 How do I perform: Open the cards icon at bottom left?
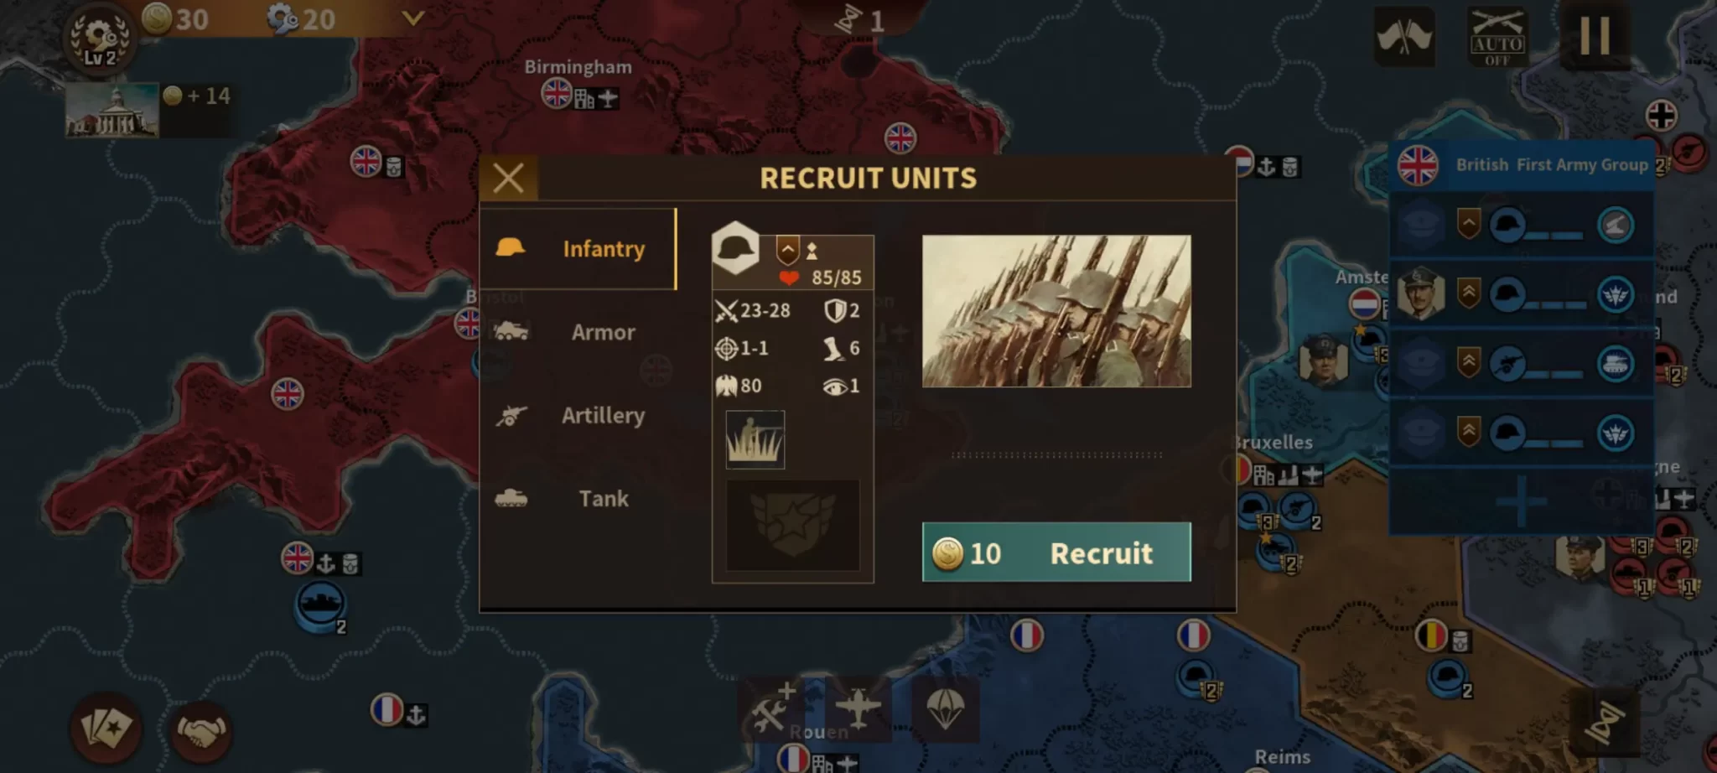[106, 729]
